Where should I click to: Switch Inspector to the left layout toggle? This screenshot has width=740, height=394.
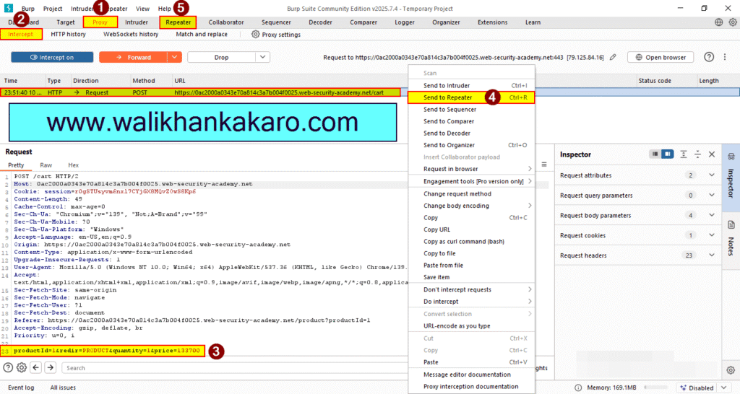coord(655,154)
